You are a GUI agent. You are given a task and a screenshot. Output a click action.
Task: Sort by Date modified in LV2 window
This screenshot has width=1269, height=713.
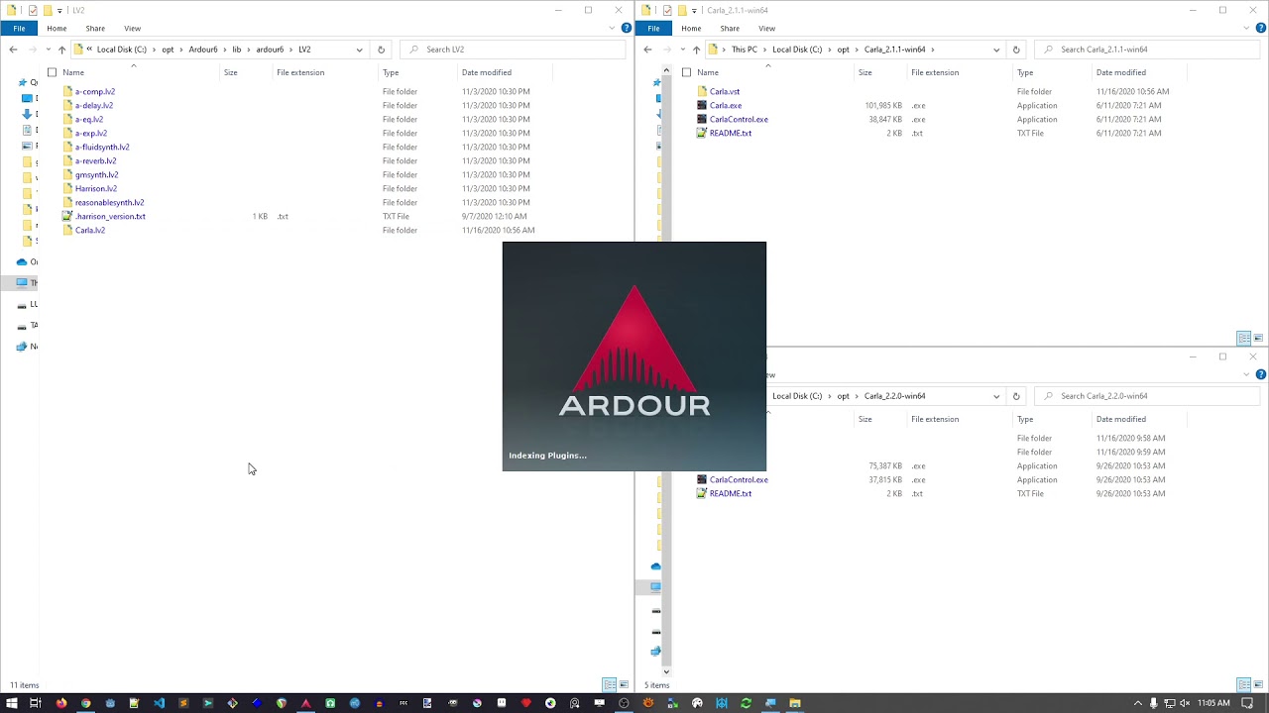tap(486, 72)
